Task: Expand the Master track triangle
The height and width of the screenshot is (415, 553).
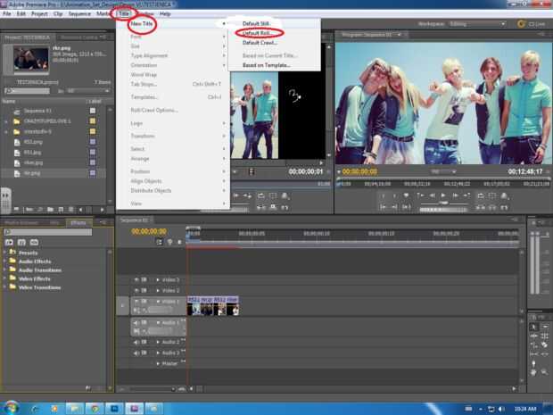Action: pos(158,363)
